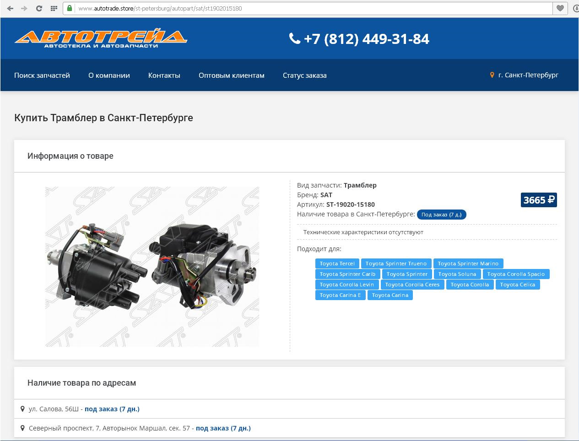Open О компании menu item
This screenshot has width=579, height=441.
coord(109,75)
